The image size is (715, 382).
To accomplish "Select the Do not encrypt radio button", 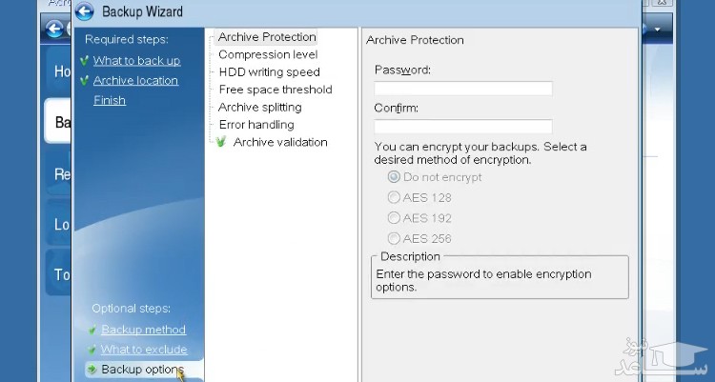I will pyautogui.click(x=394, y=177).
